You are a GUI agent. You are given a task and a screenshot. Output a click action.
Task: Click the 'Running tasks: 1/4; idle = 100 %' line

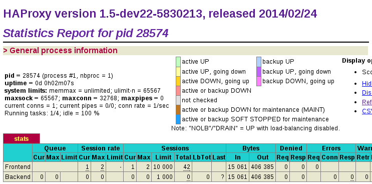(52, 113)
